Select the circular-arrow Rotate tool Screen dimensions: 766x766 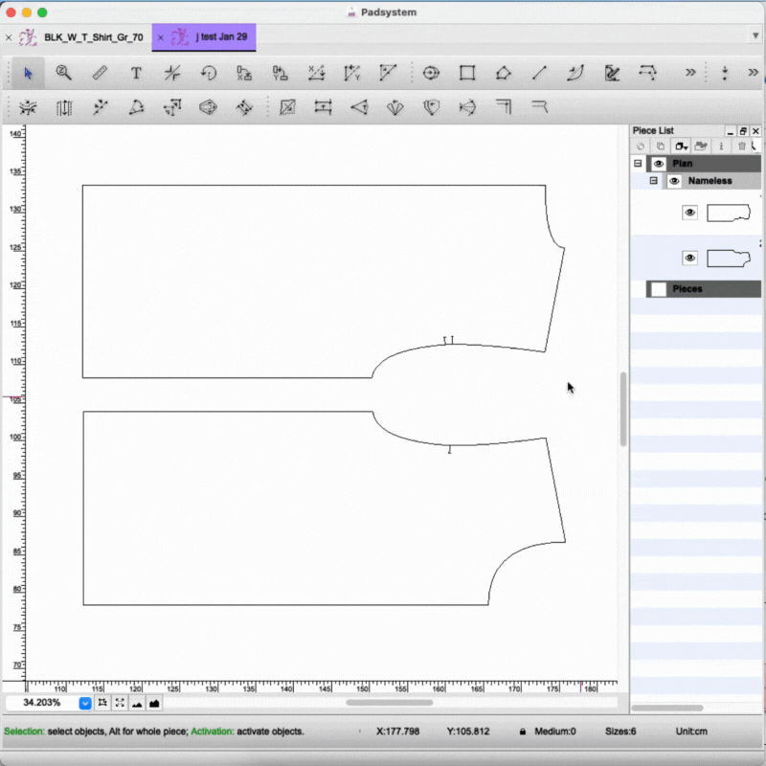(x=209, y=74)
